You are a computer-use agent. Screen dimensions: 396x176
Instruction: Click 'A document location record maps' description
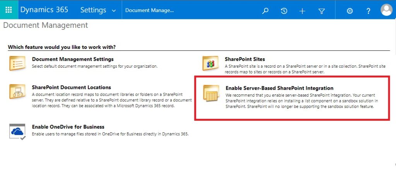tap(112, 100)
